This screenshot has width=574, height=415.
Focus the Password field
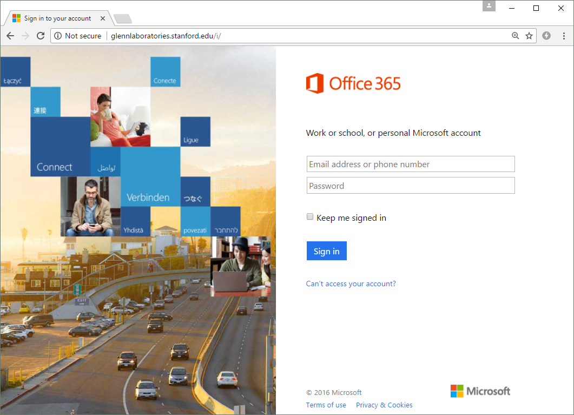[x=411, y=186]
